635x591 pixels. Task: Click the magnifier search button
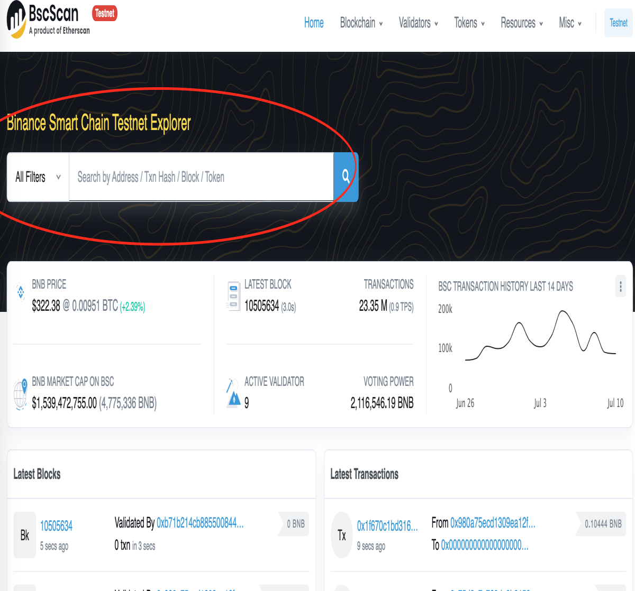[346, 177]
